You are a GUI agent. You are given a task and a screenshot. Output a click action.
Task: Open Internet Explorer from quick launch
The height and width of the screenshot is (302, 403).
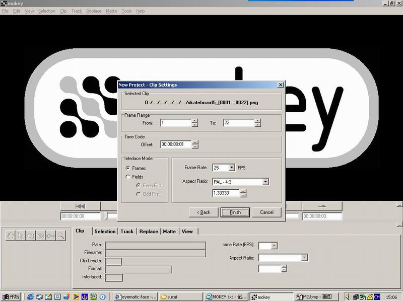tap(30, 297)
